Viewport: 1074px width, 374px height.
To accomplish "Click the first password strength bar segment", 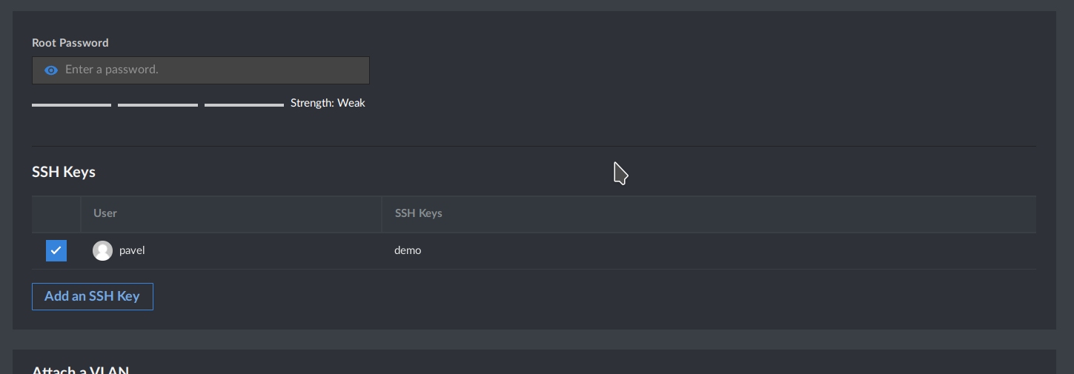I will (71, 105).
